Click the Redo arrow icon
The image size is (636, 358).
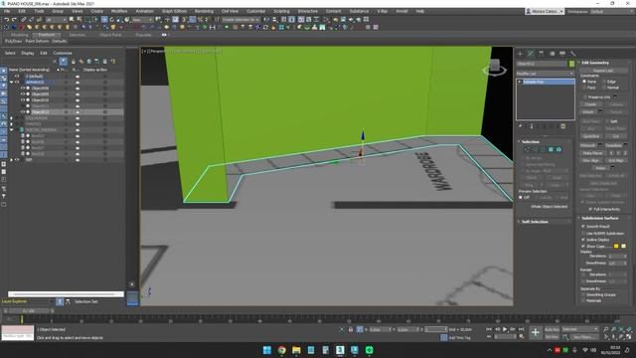point(14,20)
